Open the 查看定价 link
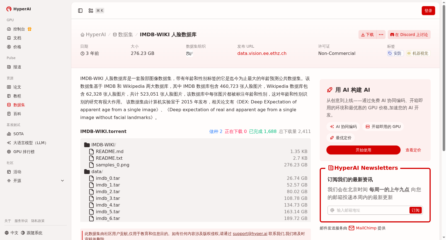Image resolution: width=446 pixels, height=240 pixels. [x=413, y=150]
